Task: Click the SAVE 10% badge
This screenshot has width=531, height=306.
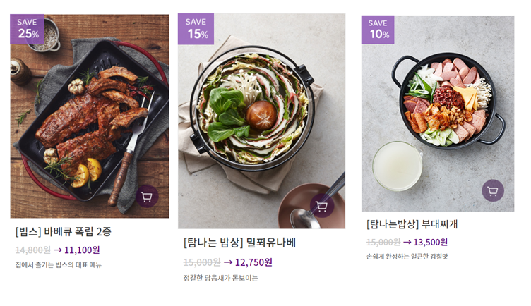Action: pyautogui.click(x=378, y=29)
